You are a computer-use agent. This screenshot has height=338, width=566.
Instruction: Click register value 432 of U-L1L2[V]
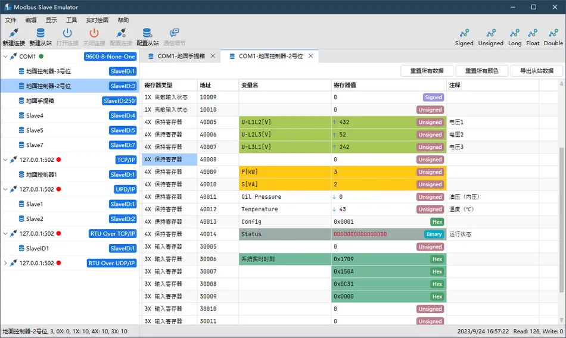tap(344, 122)
